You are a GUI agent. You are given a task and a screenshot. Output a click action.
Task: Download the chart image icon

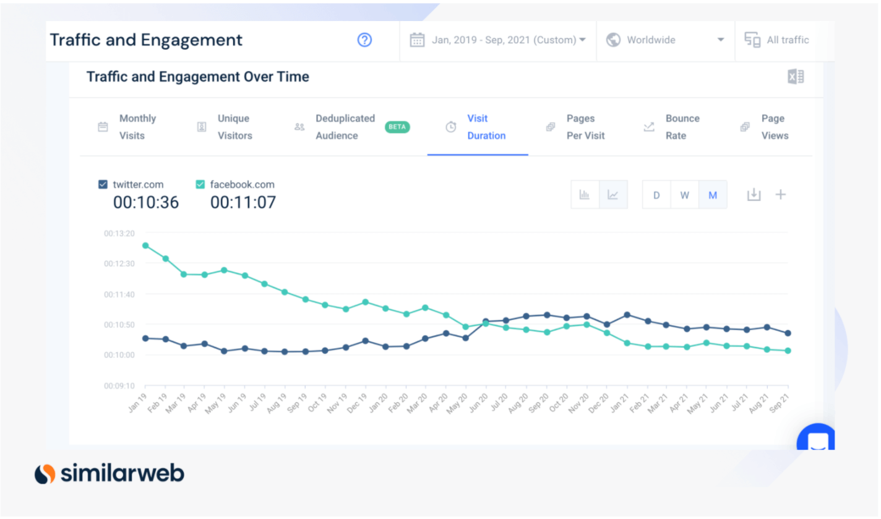point(753,195)
